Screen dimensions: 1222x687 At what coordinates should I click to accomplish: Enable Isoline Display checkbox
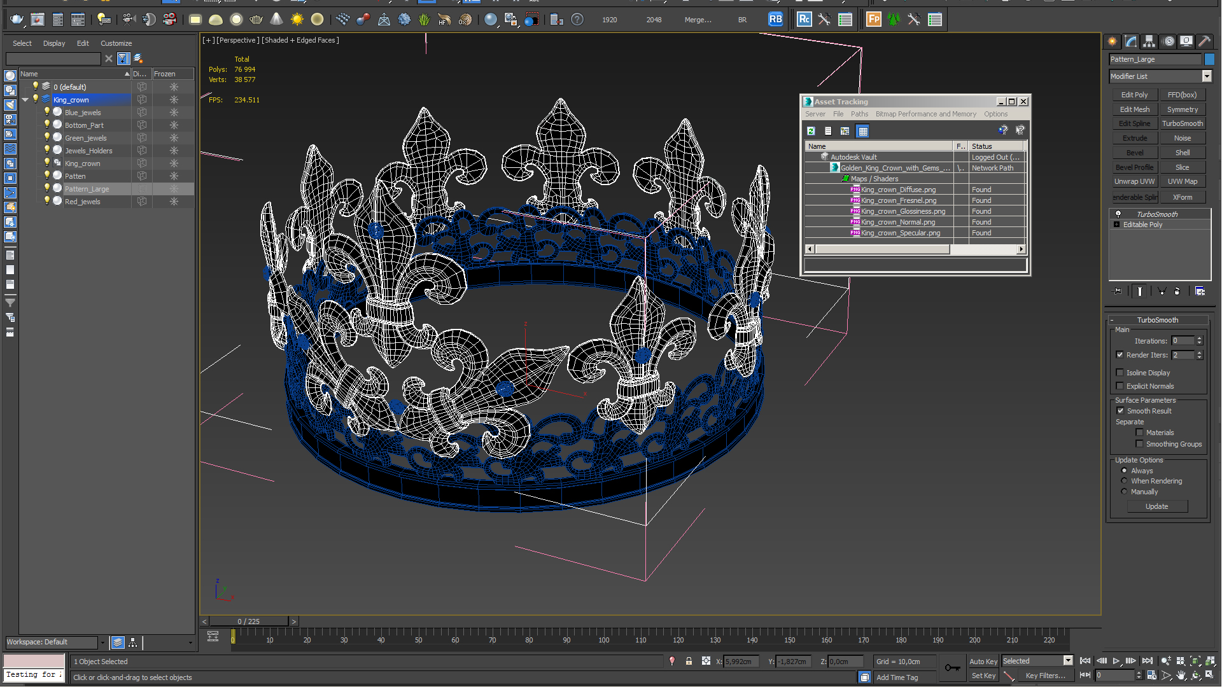pos(1120,373)
